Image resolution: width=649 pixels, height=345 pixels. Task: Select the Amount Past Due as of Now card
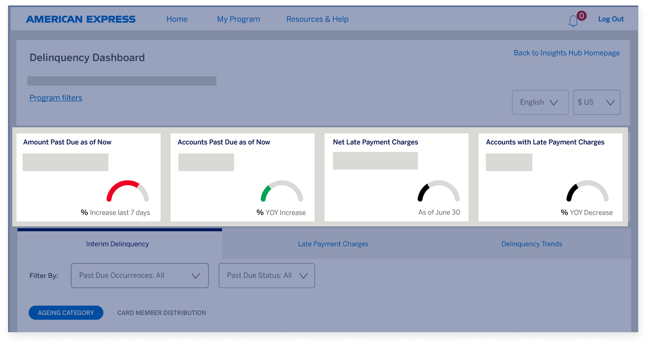(x=88, y=178)
